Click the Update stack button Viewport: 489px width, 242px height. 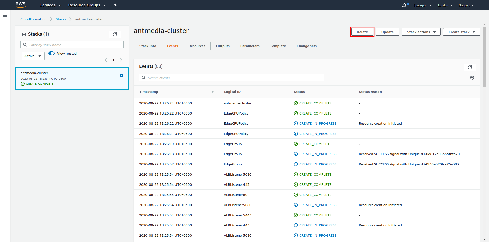(387, 32)
